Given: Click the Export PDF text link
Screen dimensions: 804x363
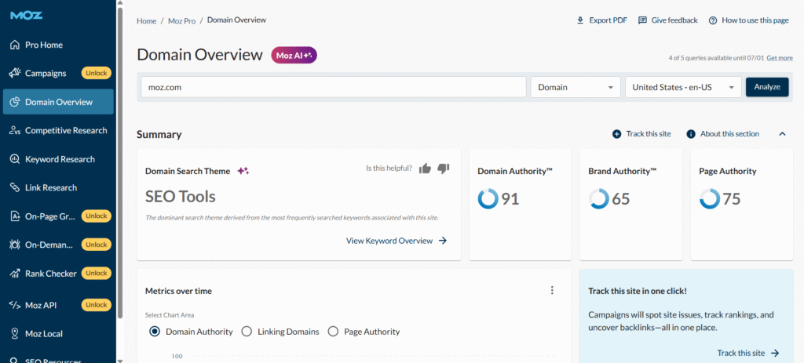Looking at the screenshot, I should click(x=608, y=20).
